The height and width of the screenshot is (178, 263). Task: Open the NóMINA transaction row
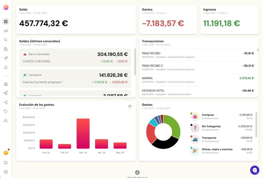click(198, 80)
